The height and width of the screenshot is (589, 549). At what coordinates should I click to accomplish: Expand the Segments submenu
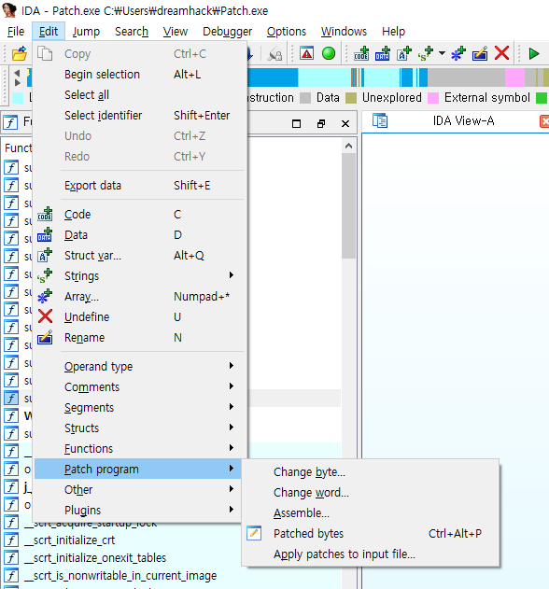(x=140, y=408)
